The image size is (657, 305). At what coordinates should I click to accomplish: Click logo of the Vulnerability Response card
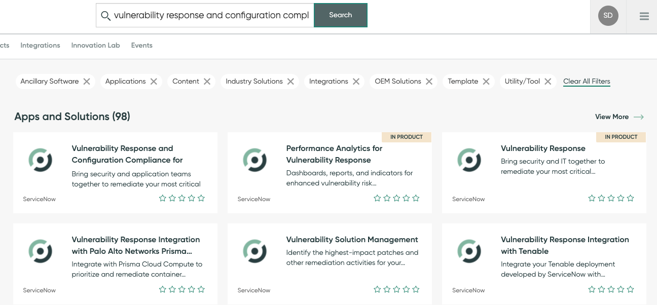pyautogui.click(x=469, y=161)
